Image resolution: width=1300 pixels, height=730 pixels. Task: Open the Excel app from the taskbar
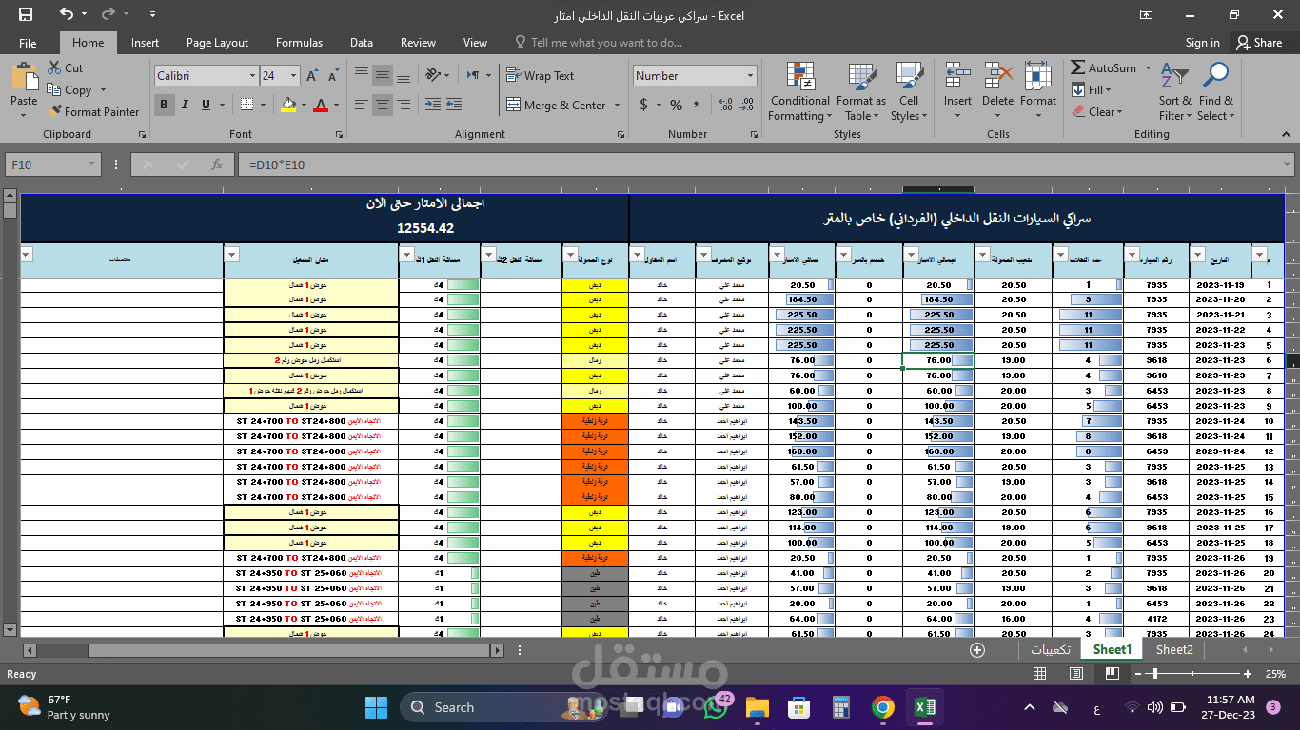point(924,707)
